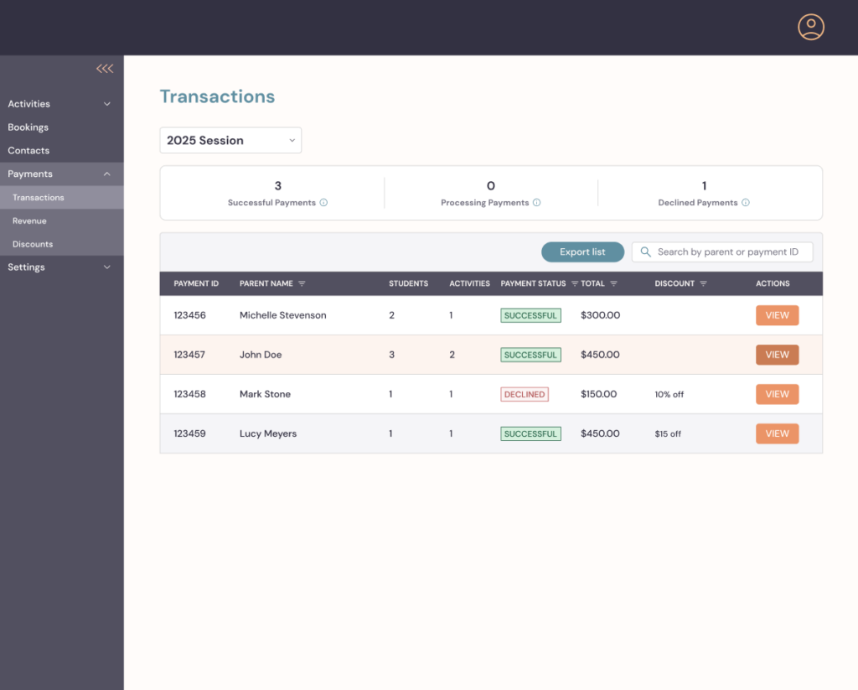Screen dimensions: 858x690
Task: View Mark Stone's declined transaction
Action: click(777, 394)
